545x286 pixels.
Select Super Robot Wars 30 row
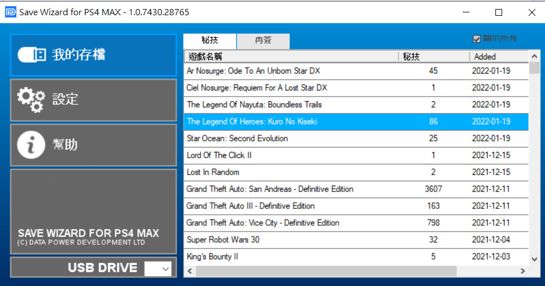[356, 240]
